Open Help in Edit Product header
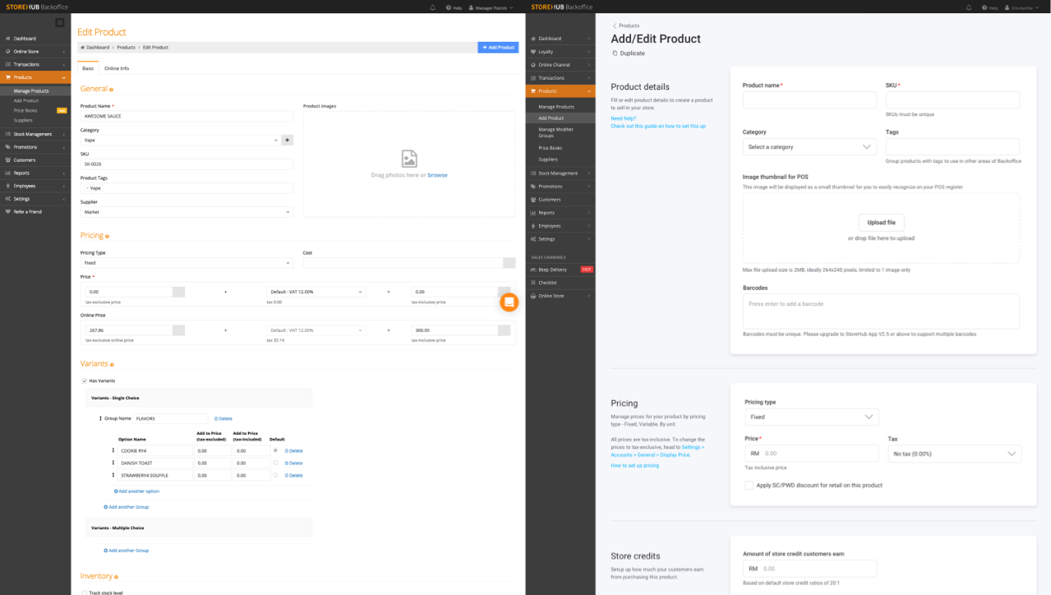 click(x=454, y=7)
